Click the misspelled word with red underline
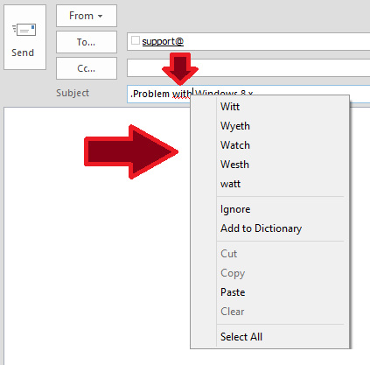 coord(181,95)
